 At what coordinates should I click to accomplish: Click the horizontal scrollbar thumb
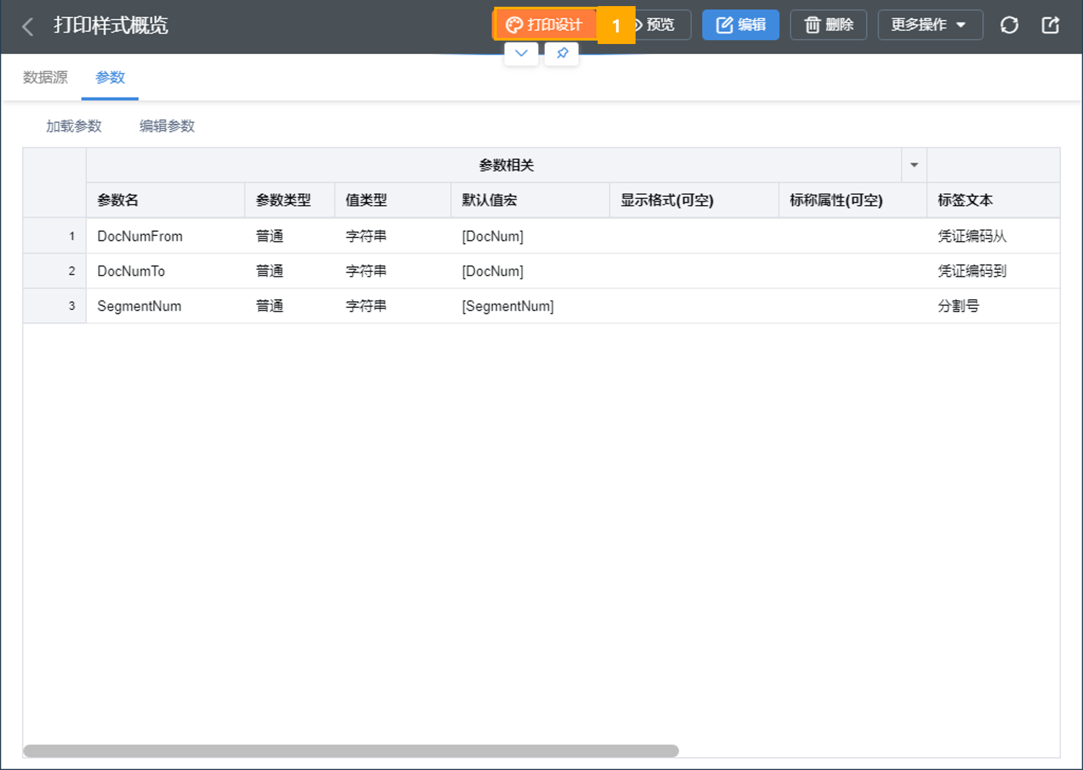pyautogui.click(x=351, y=751)
